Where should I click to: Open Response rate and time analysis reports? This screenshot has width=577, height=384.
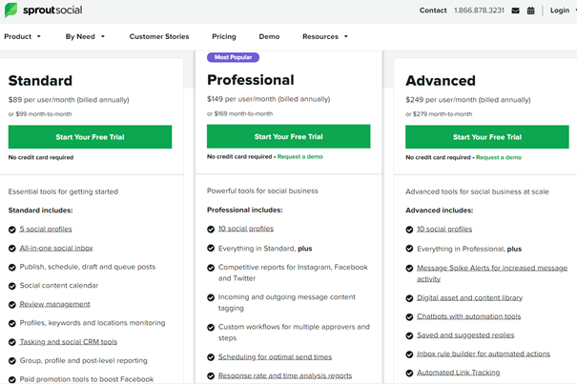[x=285, y=375]
